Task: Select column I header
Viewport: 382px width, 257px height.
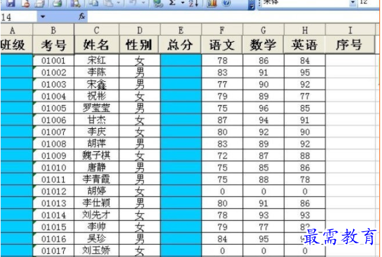Action: tap(350, 30)
